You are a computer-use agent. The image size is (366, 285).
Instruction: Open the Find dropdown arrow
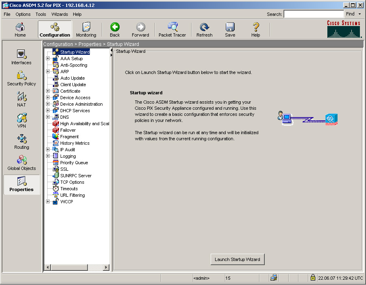coord(359,14)
